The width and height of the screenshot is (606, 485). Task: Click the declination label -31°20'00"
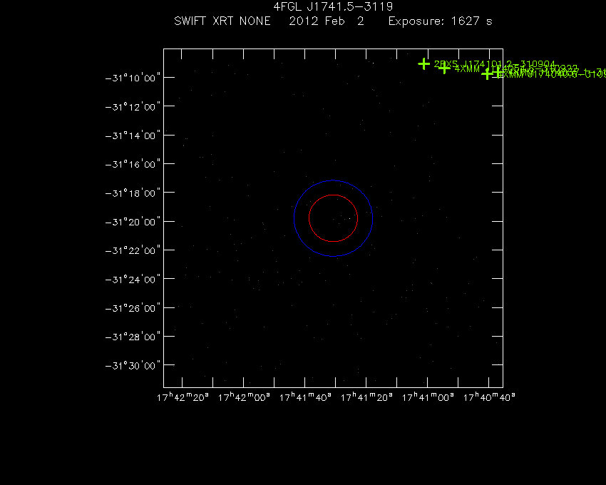pos(133,222)
